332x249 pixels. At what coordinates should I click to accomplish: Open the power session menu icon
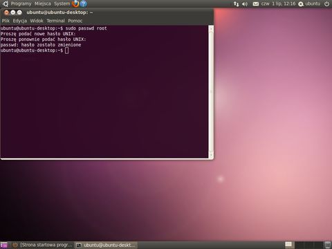(x=326, y=3)
